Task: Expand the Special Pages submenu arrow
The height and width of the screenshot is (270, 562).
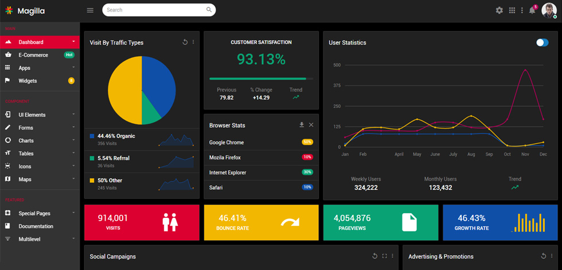Action: 73,213
